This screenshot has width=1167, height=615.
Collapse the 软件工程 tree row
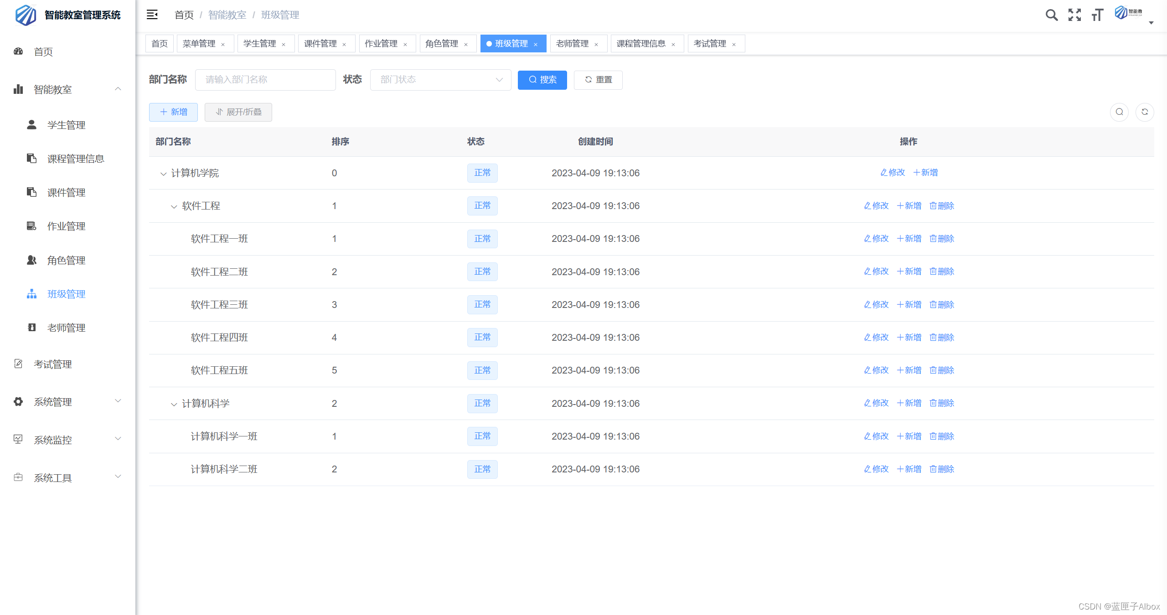tap(174, 206)
